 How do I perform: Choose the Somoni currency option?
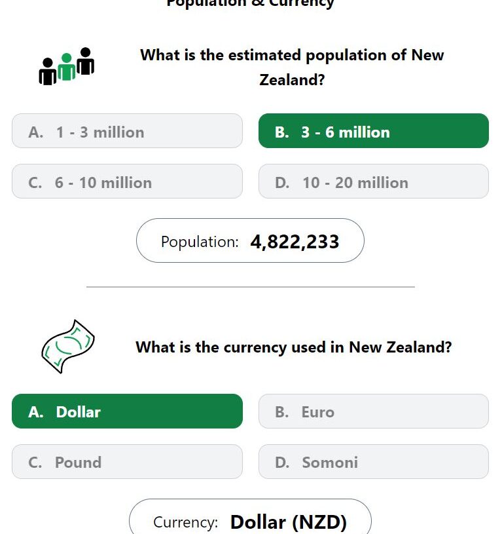pyautogui.click(x=374, y=461)
